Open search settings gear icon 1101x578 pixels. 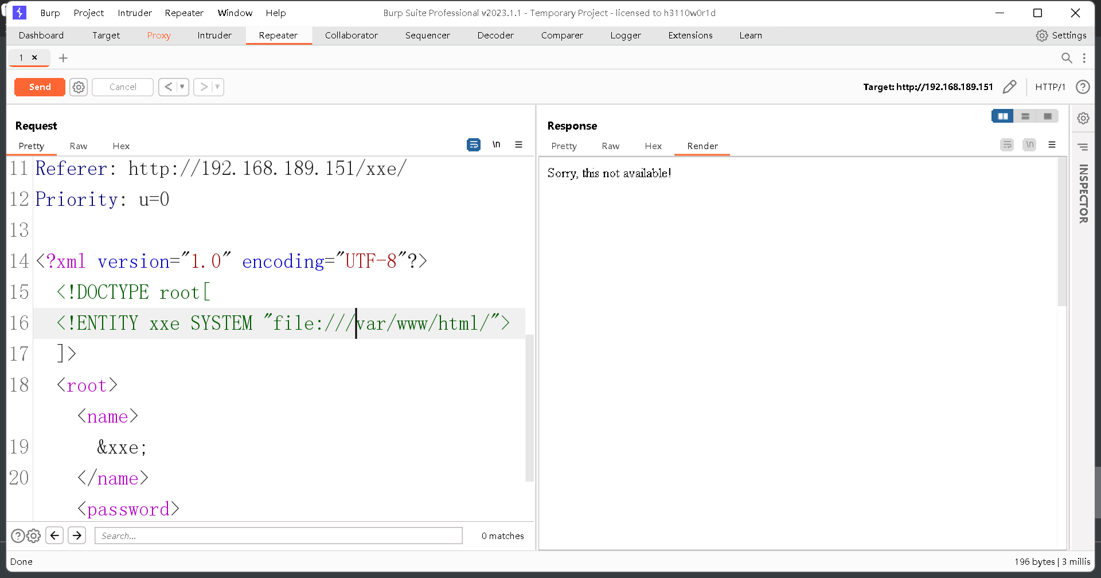point(34,536)
